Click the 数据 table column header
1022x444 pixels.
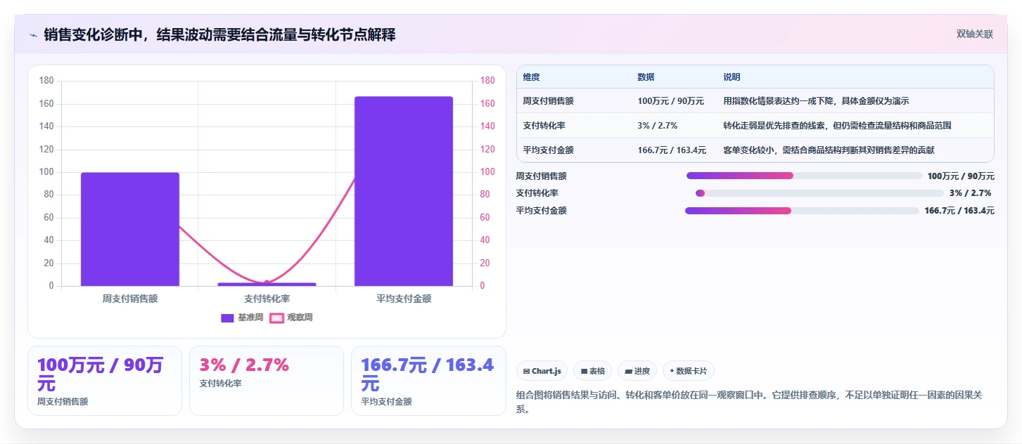[x=646, y=77]
